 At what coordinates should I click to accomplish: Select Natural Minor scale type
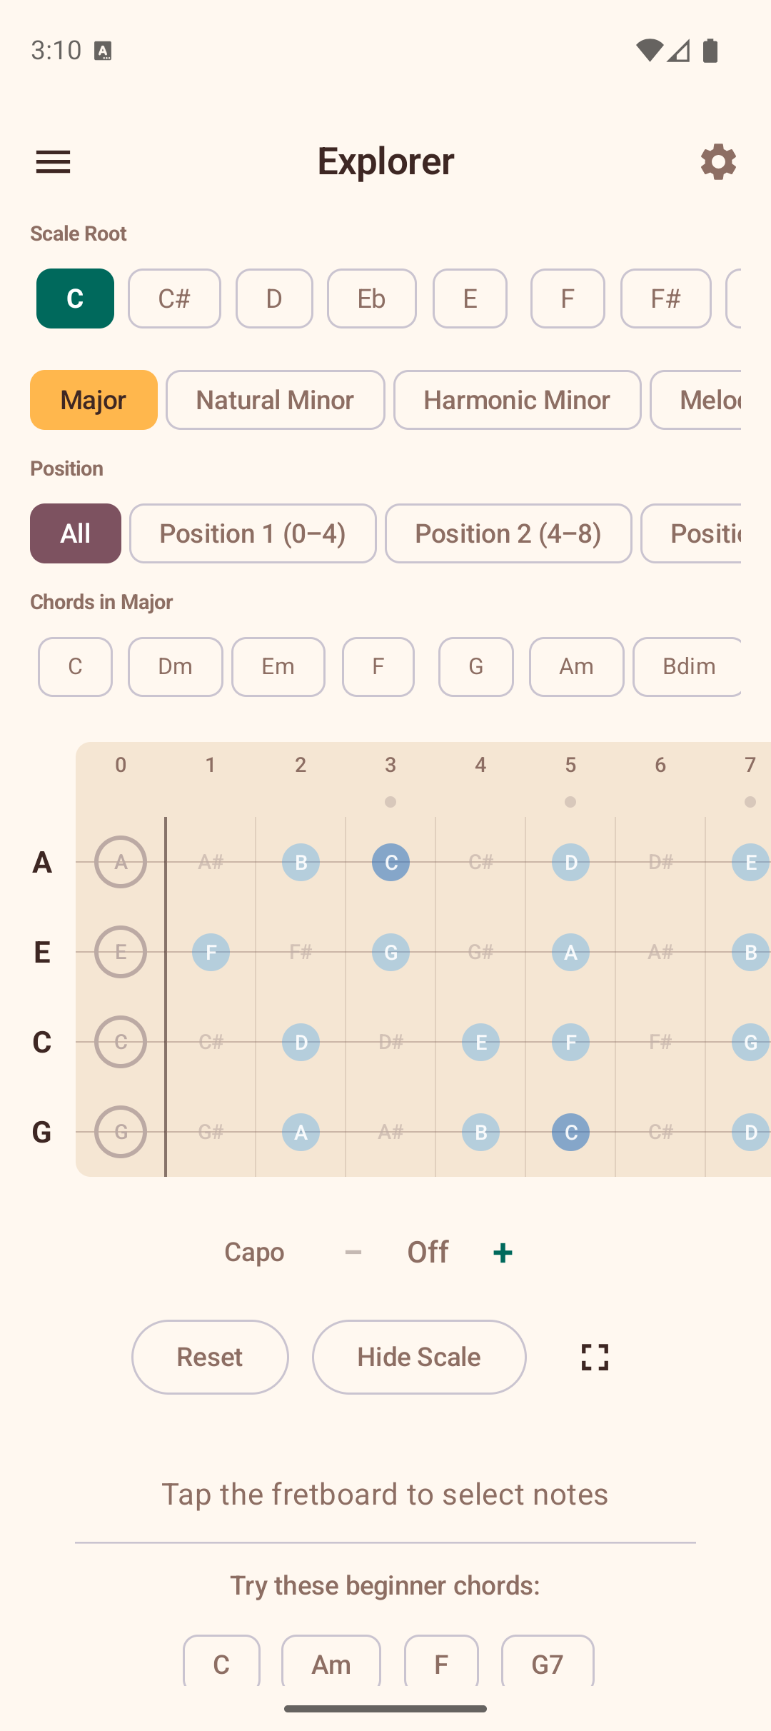tap(275, 400)
